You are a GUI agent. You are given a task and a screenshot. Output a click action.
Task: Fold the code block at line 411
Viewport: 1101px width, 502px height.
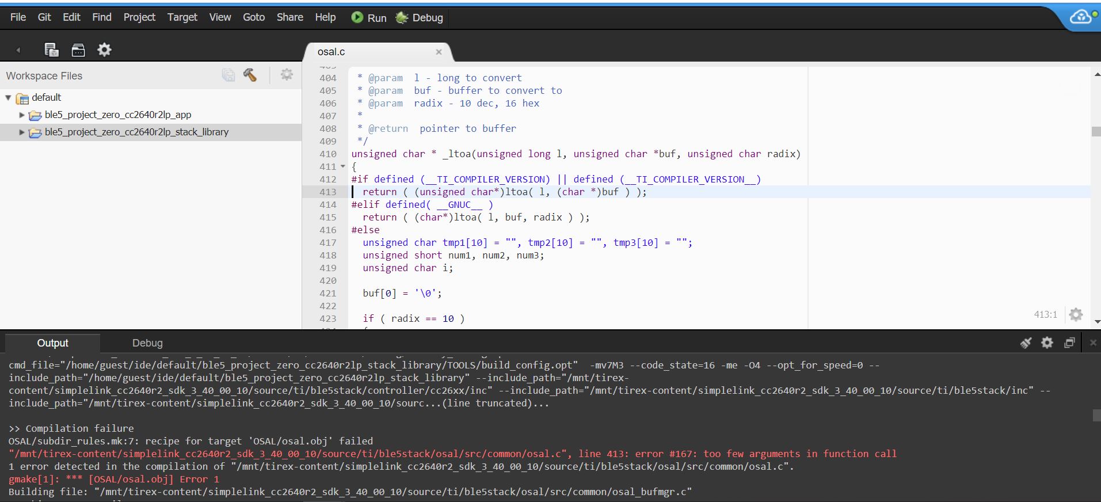tap(343, 167)
